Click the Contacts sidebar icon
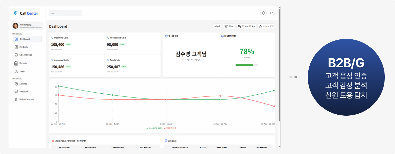 16,47
